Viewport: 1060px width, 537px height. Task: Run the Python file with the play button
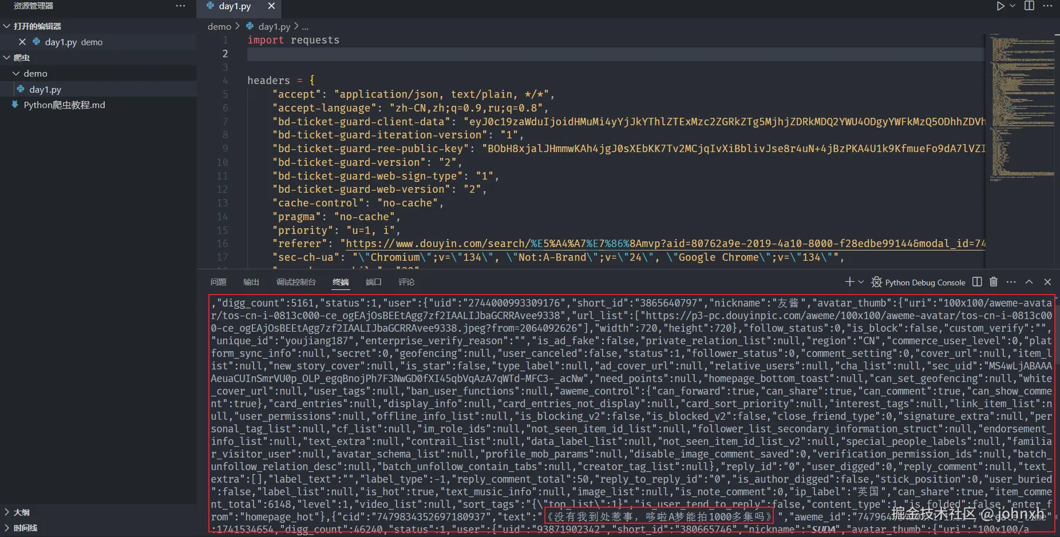[x=1000, y=6]
